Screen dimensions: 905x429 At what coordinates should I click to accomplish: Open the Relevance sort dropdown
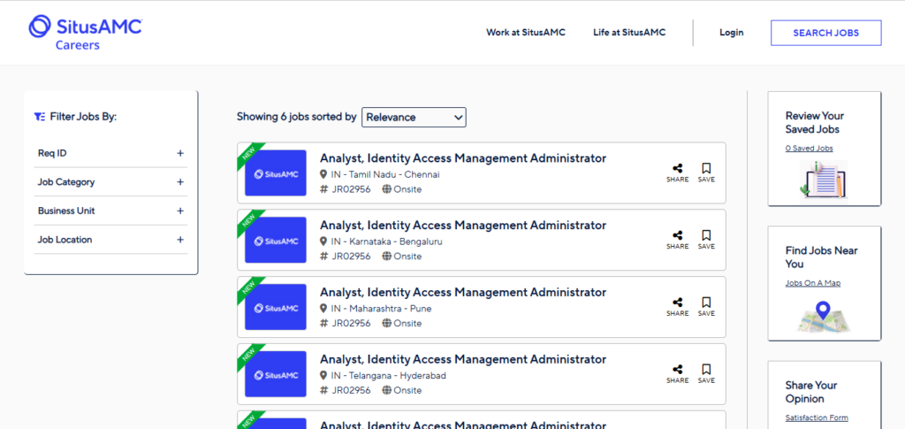pos(414,118)
